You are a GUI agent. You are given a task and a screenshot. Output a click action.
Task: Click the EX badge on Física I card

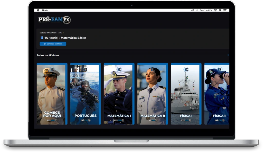[x=186, y=69]
